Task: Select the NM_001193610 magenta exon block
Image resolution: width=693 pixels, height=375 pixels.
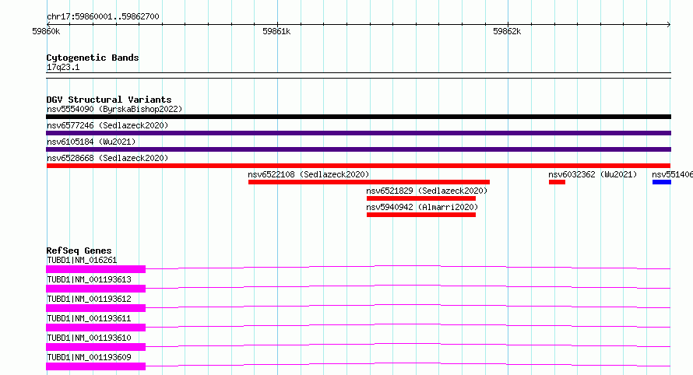Action: coord(96,347)
